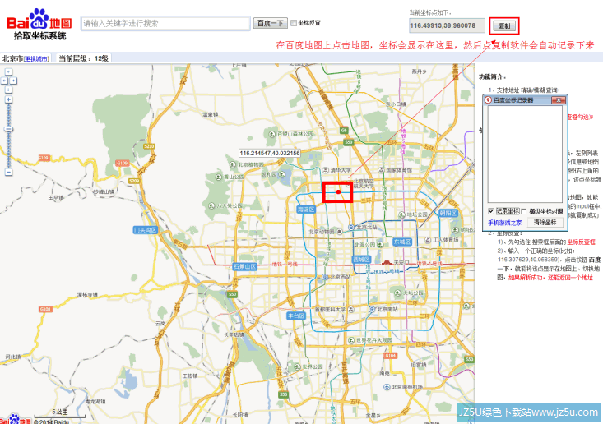Image resolution: width=603 pixels, height=424 pixels.
Task: Click the 香山公园 park icon
Action: [x=219, y=177]
